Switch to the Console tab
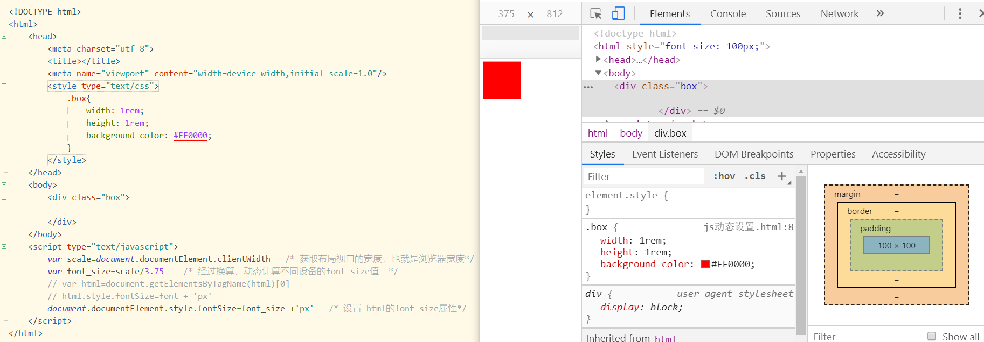This screenshot has width=984, height=342. [728, 13]
